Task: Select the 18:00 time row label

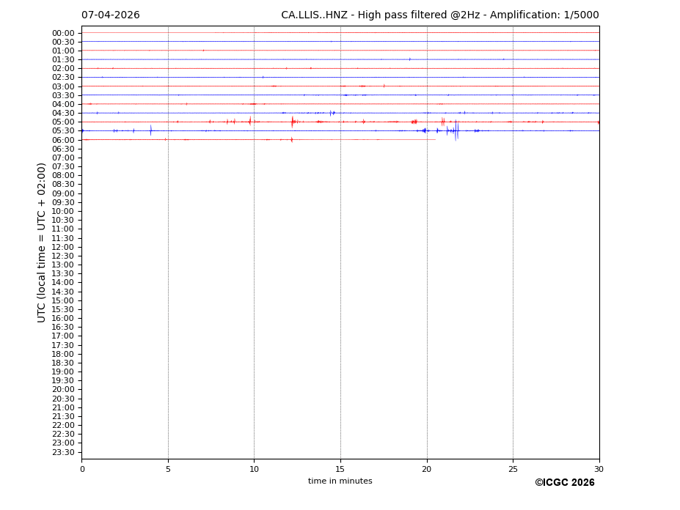Action: [x=63, y=354]
